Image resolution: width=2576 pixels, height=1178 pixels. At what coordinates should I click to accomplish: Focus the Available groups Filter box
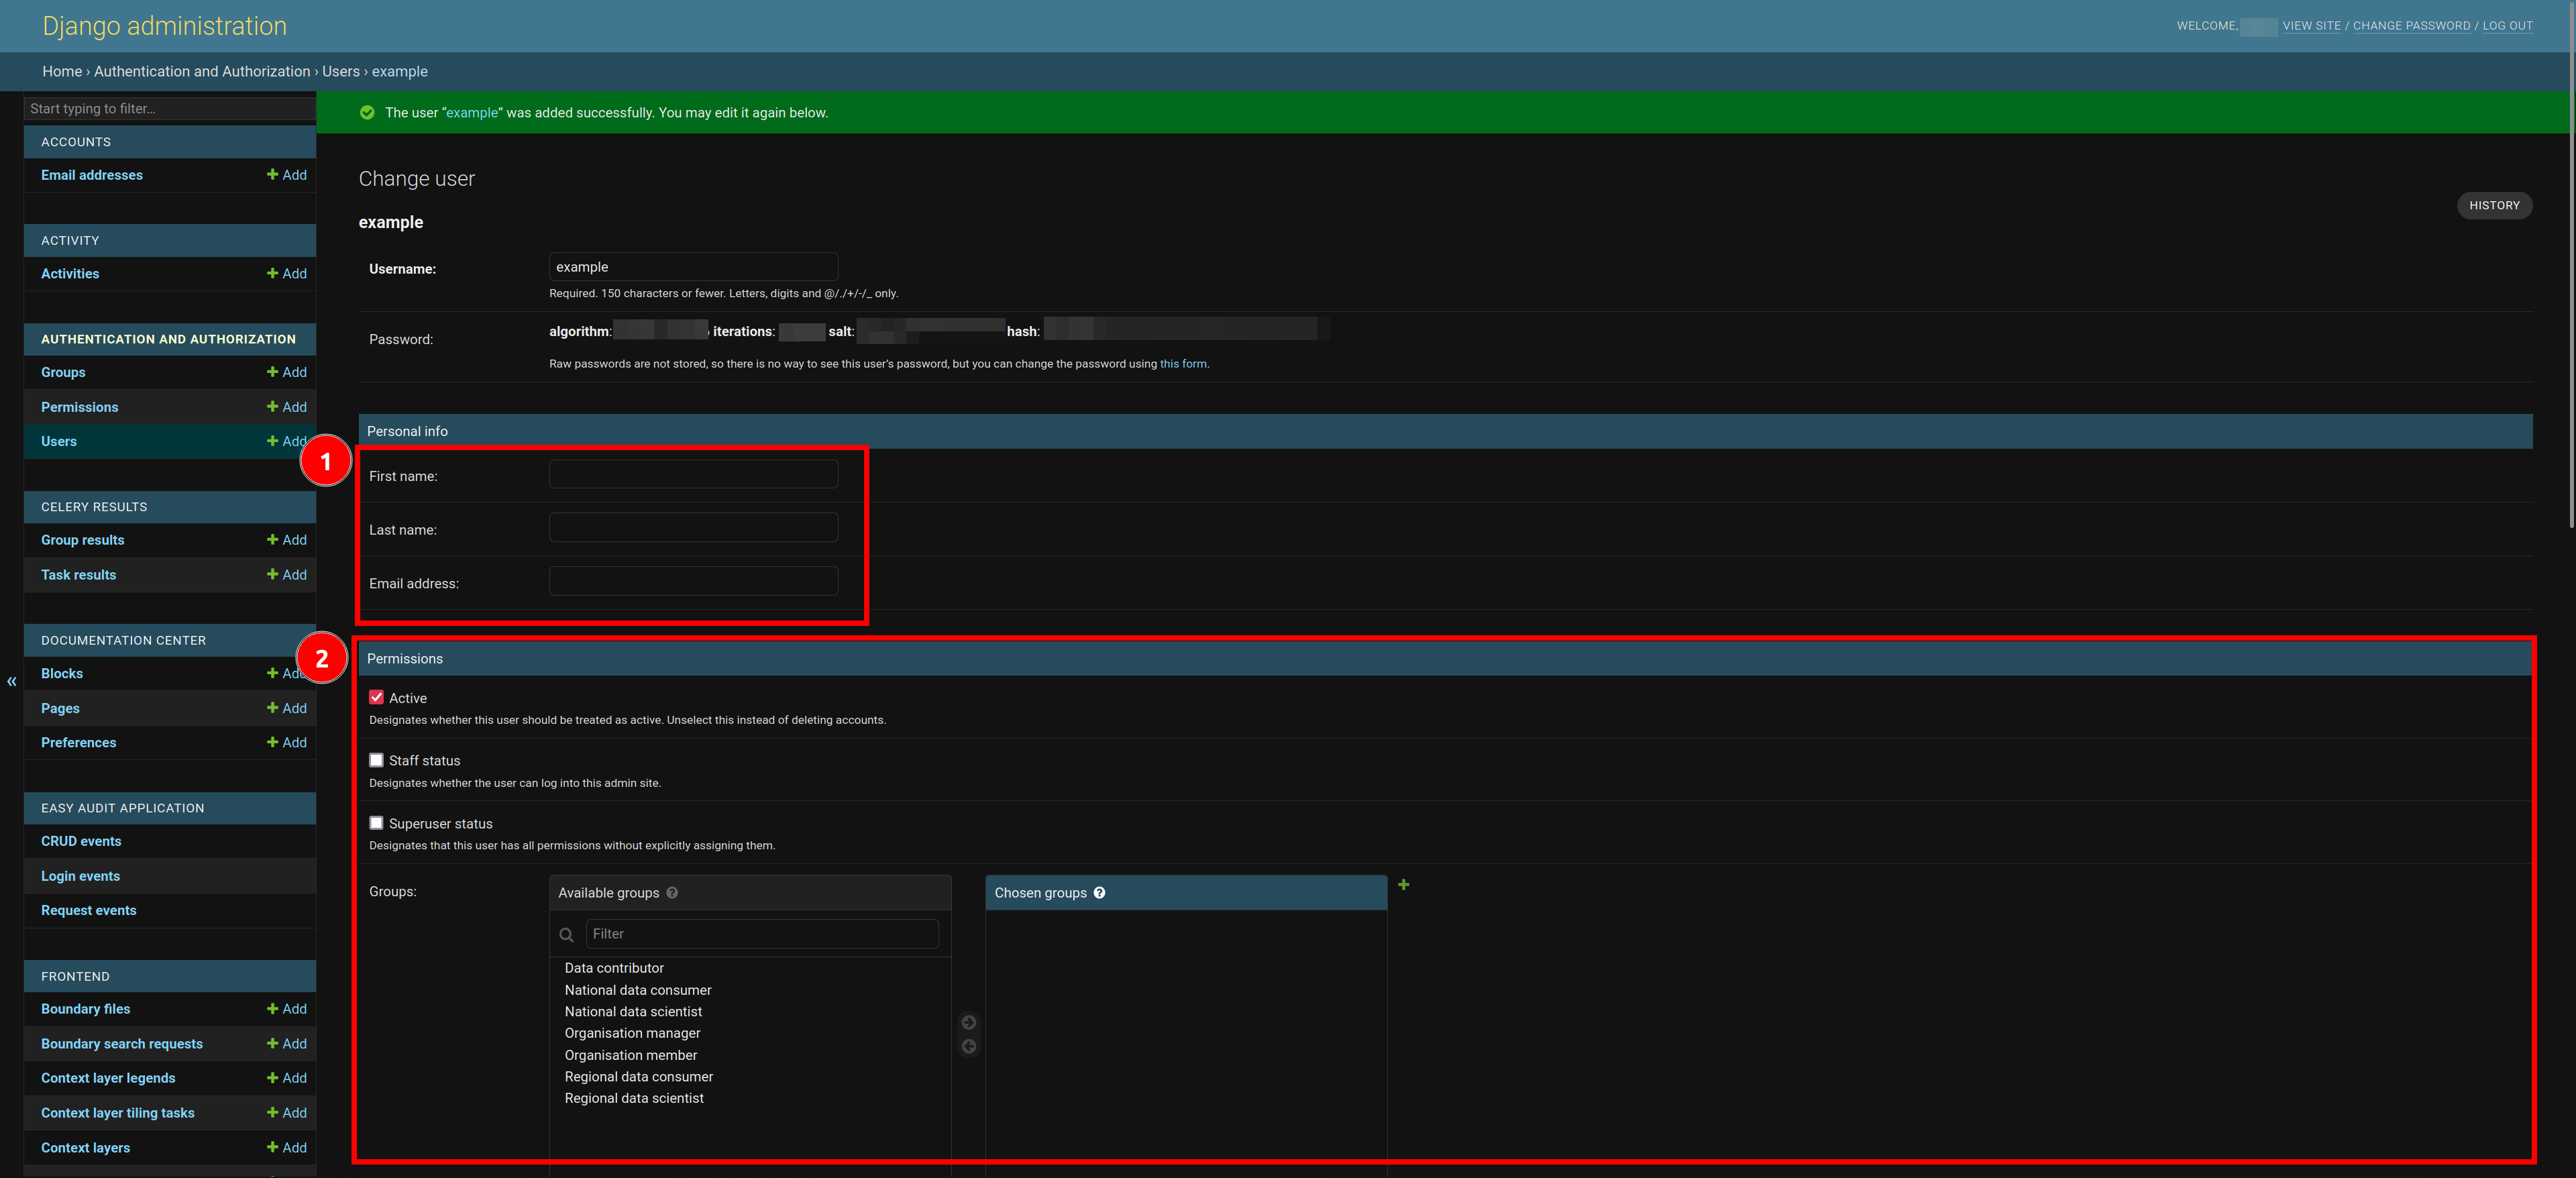point(762,934)
